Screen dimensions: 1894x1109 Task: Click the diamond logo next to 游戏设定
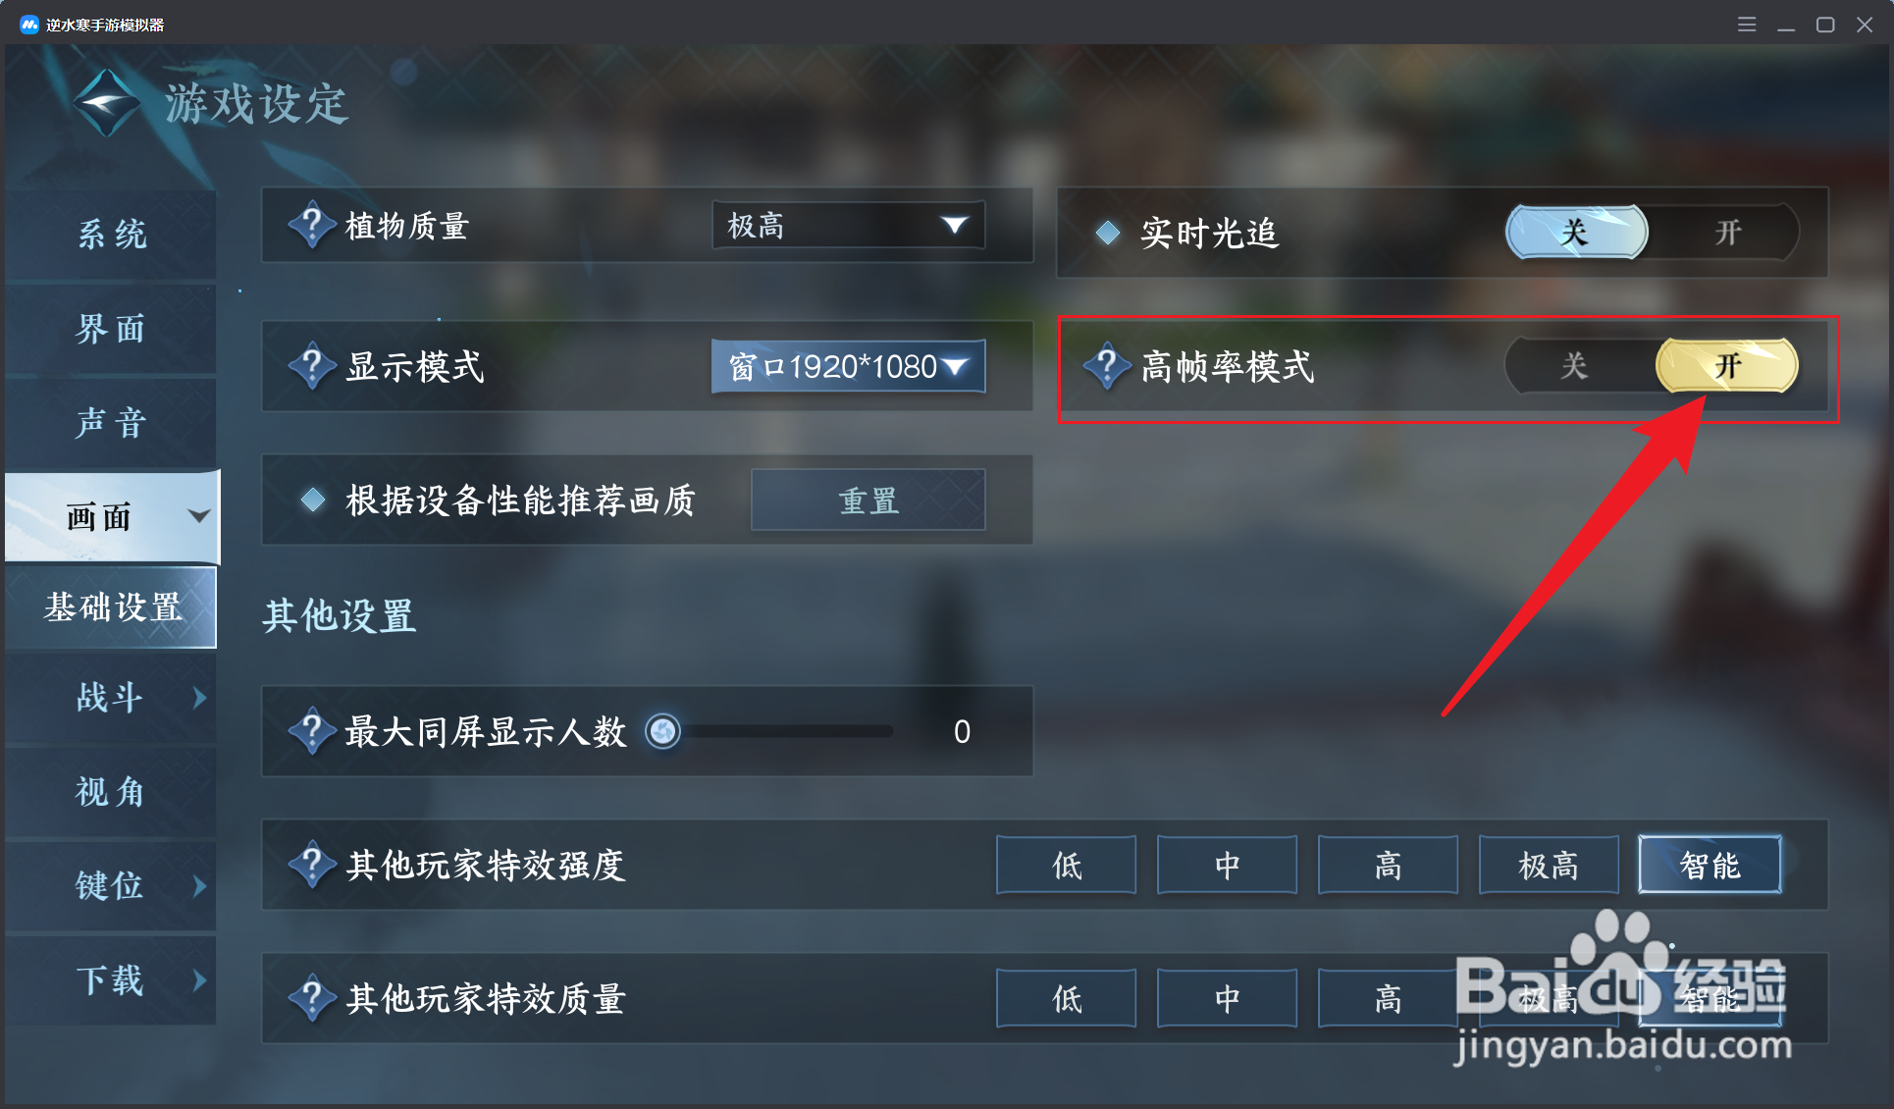[x=106, y=102]
